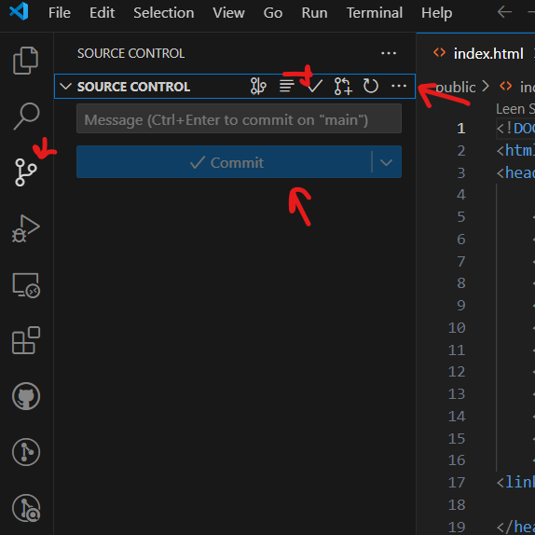Open the Source Control section more actions menu
The width and height of the screenshot is (535, 535).
pos(399,86)
